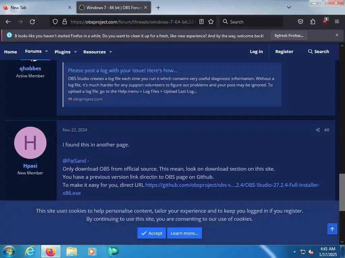Click the network tray icon
Image resolution: width=345 pixels, height=258 pixels.
[x=303, y=252]
